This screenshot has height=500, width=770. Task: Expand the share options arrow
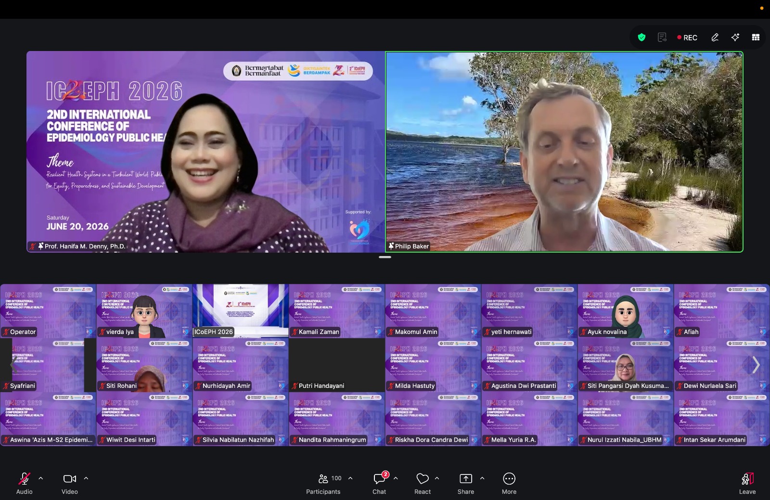tap(482, 478)
